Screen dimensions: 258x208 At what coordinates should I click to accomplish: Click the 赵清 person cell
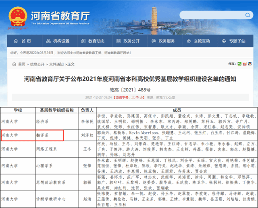coord(87,199)
